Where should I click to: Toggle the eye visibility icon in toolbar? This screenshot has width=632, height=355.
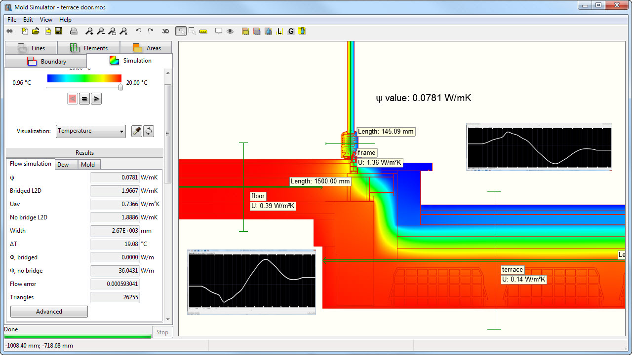[x=230, y=31]
